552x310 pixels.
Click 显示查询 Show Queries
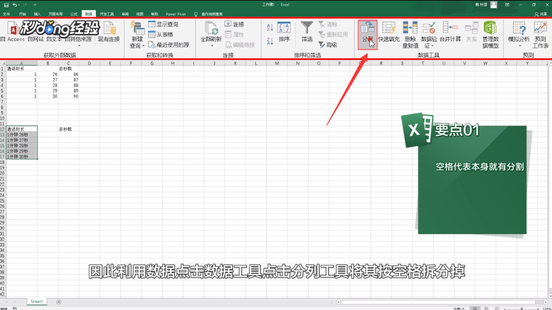tap(163, 24)
